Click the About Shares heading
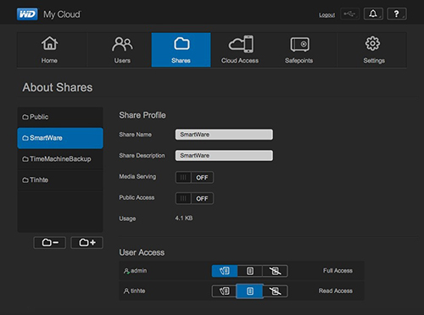Screen dimensions: 424x315 pyautogui.click(x=58, y=87)
